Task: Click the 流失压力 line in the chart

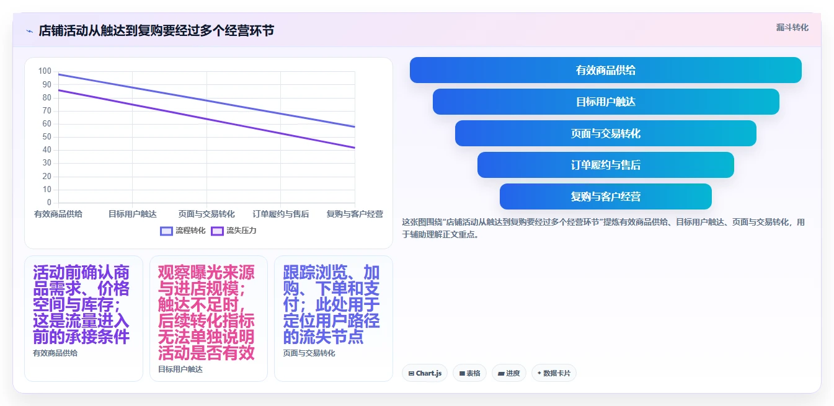Action: pos(206,119)
